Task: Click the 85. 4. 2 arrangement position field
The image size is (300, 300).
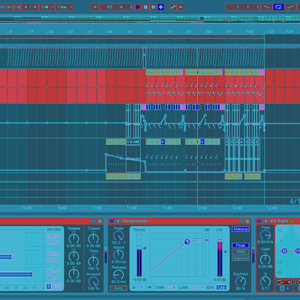Action: click(117, 7)
